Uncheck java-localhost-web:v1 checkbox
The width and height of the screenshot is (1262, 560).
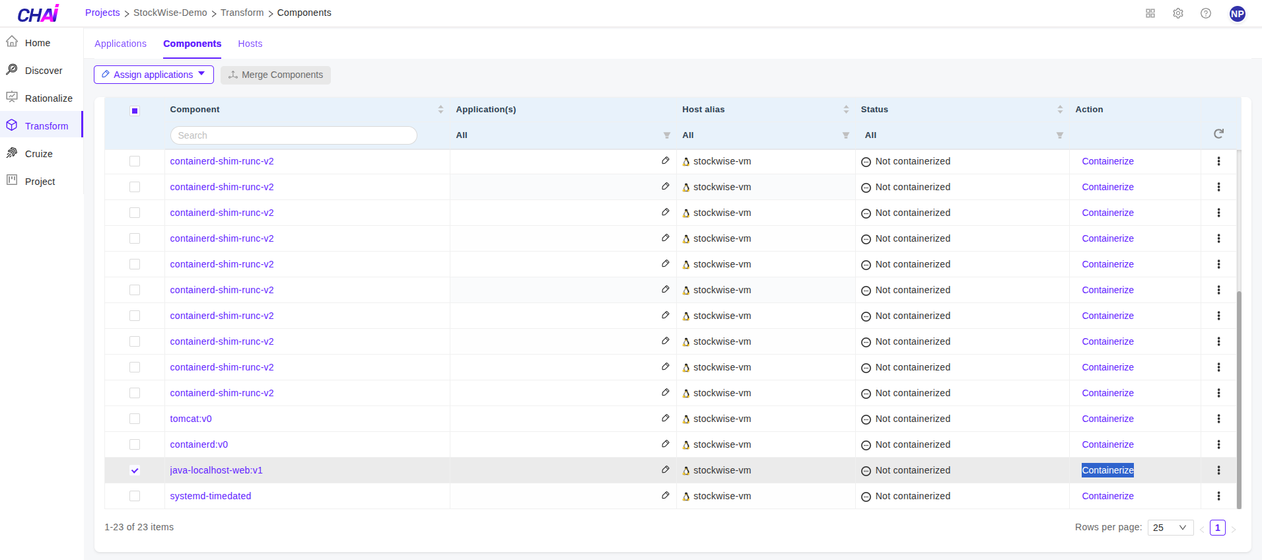pos(135,471)
